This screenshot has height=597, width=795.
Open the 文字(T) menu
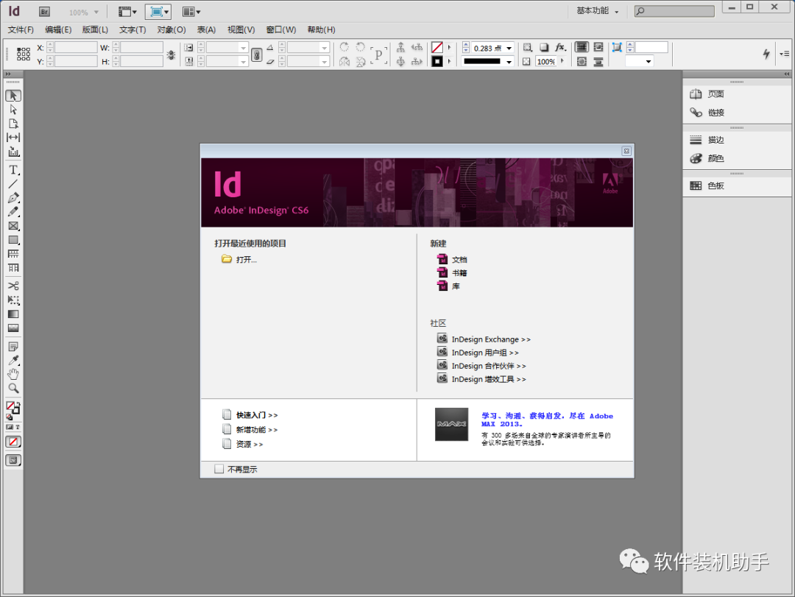132,30
